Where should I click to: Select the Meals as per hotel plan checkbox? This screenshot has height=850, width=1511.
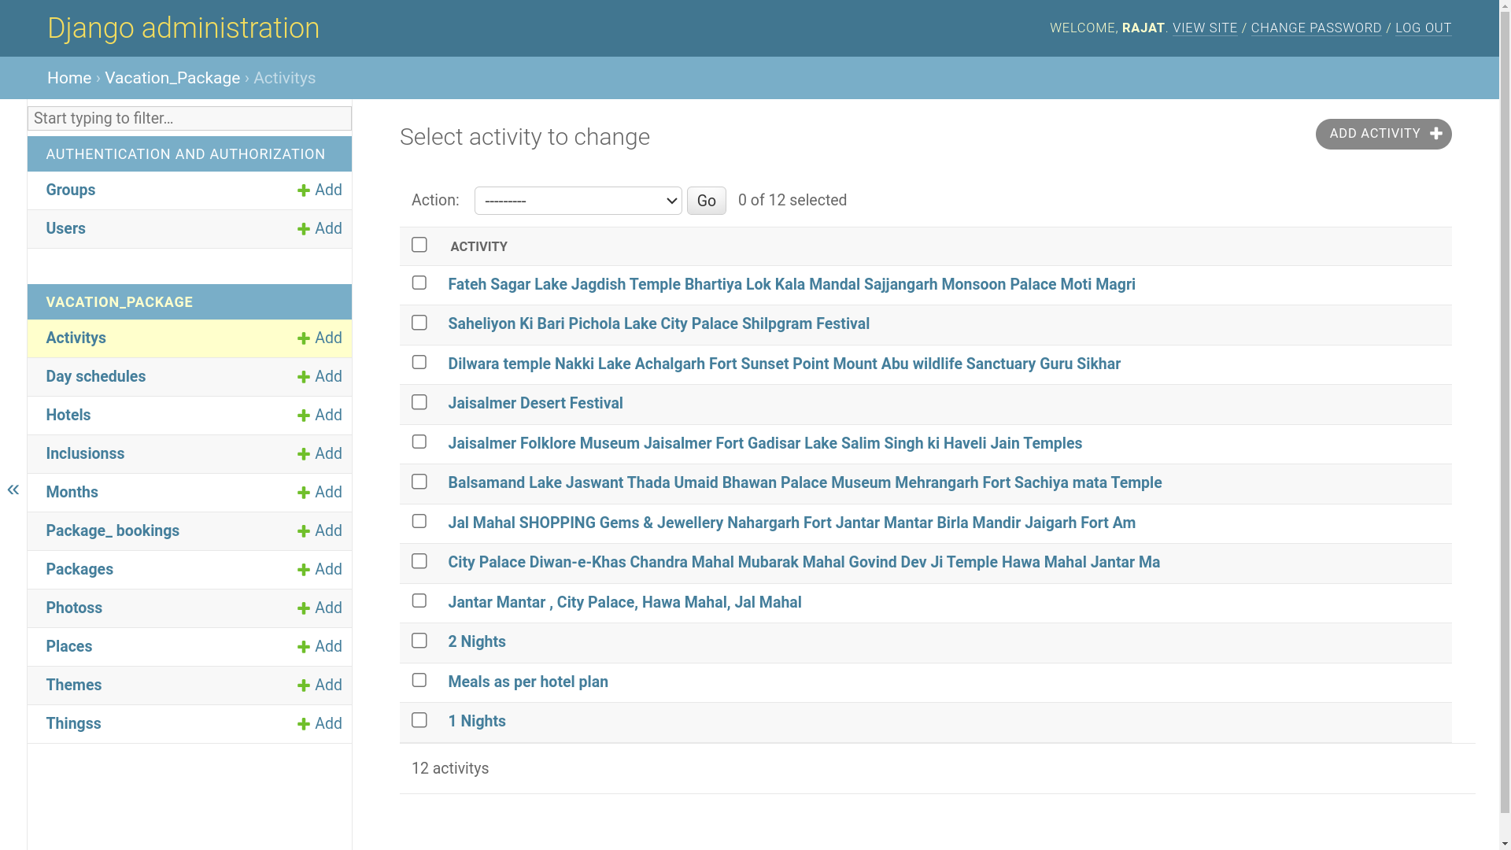[x=419, y=680]
